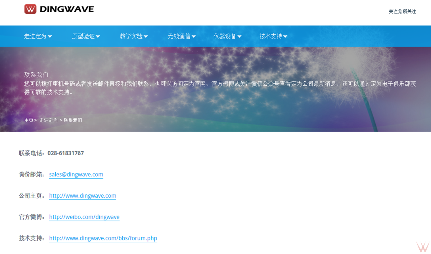Screen dimensions: 431x254
Task: Click the DINGWAVE wordmark text
Action: [x=67, y=9]
